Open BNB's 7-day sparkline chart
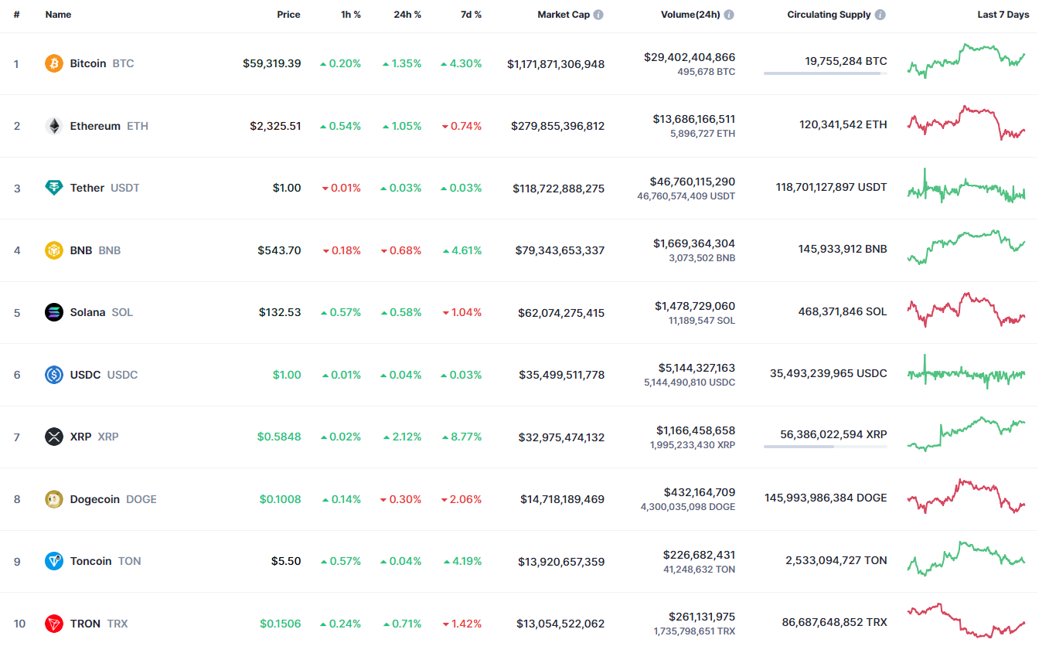1049x653 pixels. coord(966,247)
